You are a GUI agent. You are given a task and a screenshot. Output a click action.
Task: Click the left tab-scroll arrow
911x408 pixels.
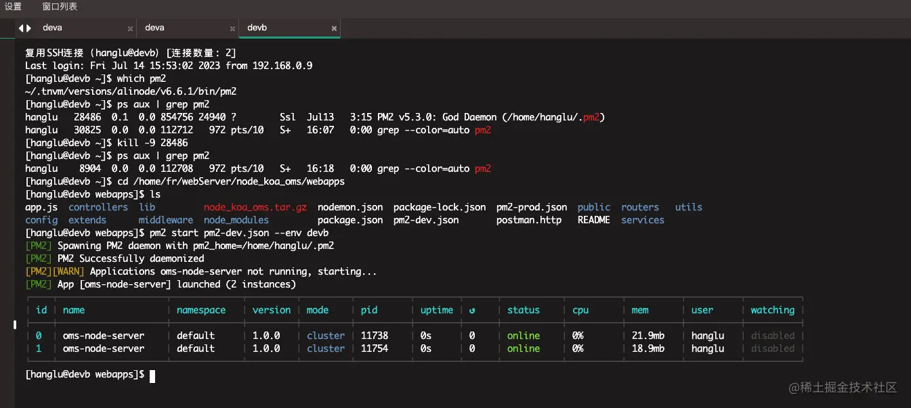21,28
